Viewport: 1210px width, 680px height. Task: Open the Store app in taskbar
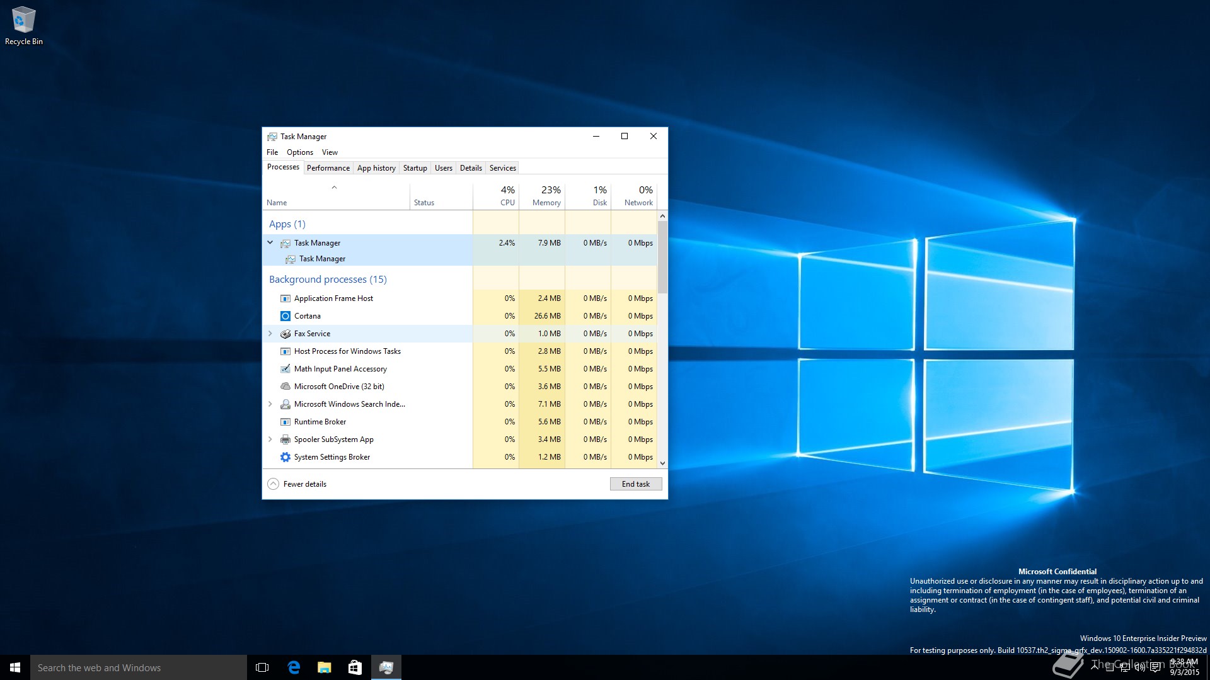click(355, 667)
